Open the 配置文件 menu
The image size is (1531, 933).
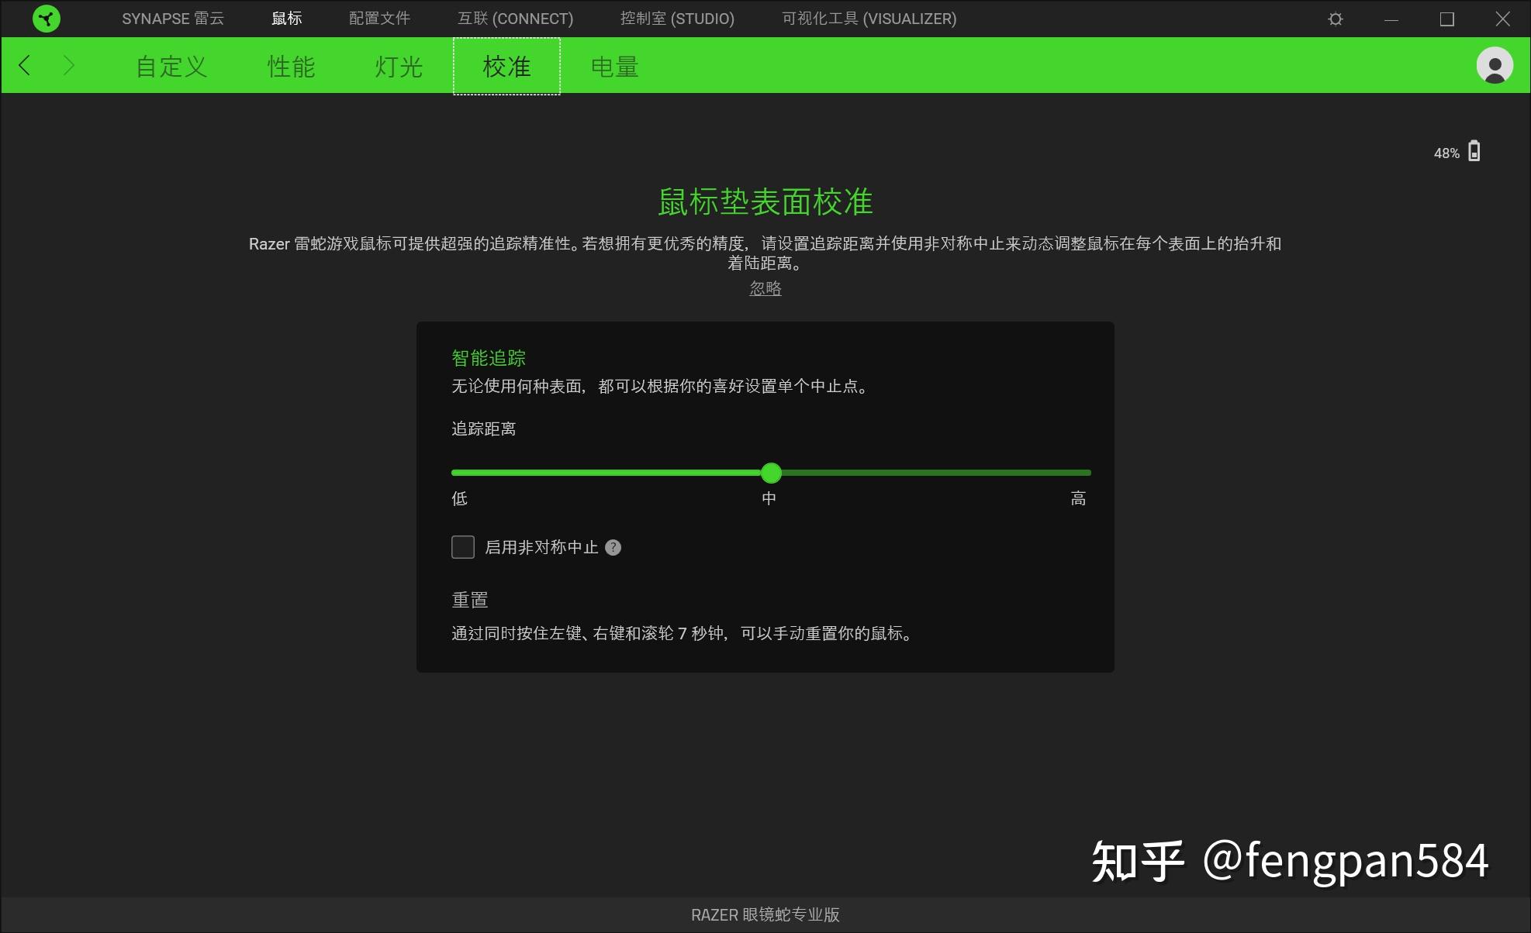379,18
